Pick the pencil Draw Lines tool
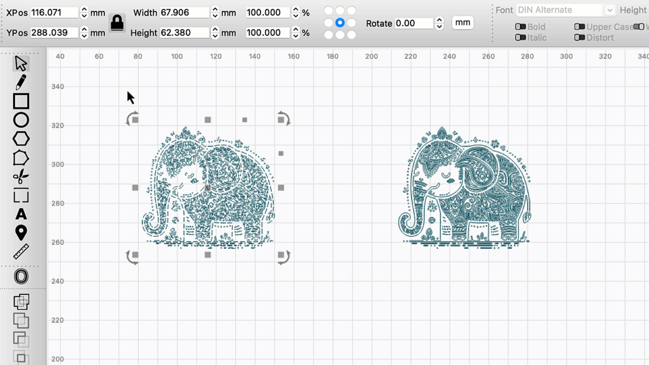This screenshot has height=365, width=649. [x=21, y=82]
